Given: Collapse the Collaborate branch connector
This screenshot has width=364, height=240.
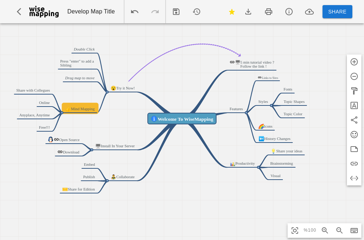Looking at the screenshot, I should [x=107, y=181].
